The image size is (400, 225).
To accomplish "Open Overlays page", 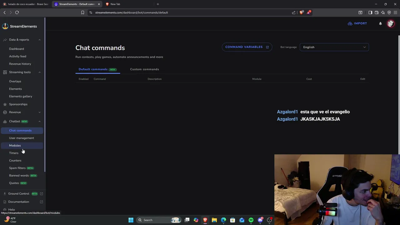I will (15, 81).
